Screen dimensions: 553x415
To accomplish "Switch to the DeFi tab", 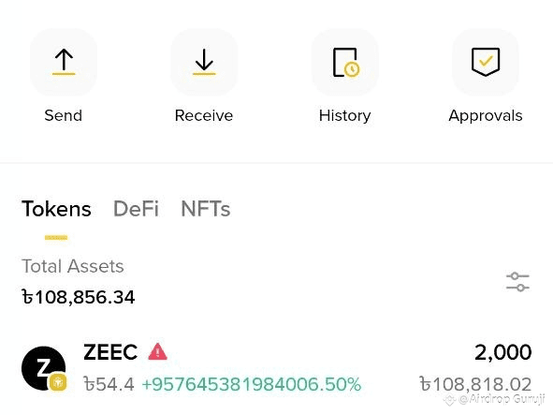I will click(x=136, y=208).
